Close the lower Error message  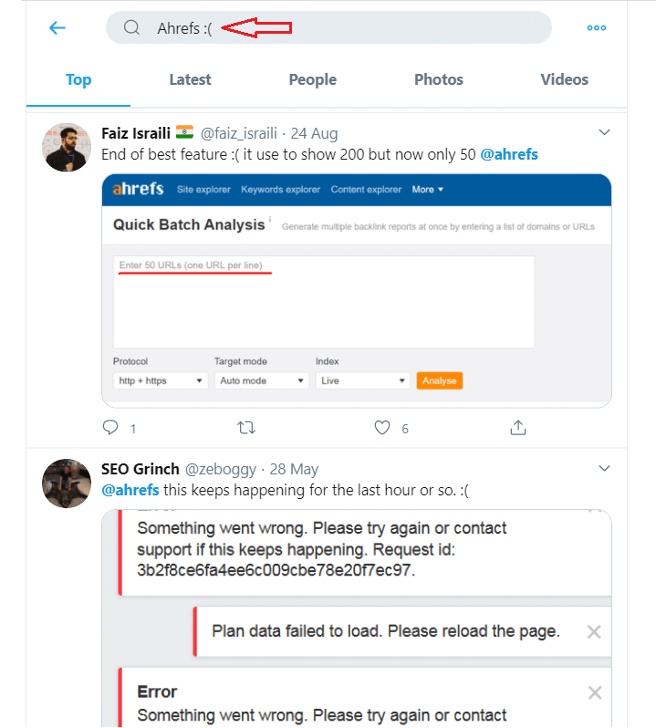tap(595, 692)
